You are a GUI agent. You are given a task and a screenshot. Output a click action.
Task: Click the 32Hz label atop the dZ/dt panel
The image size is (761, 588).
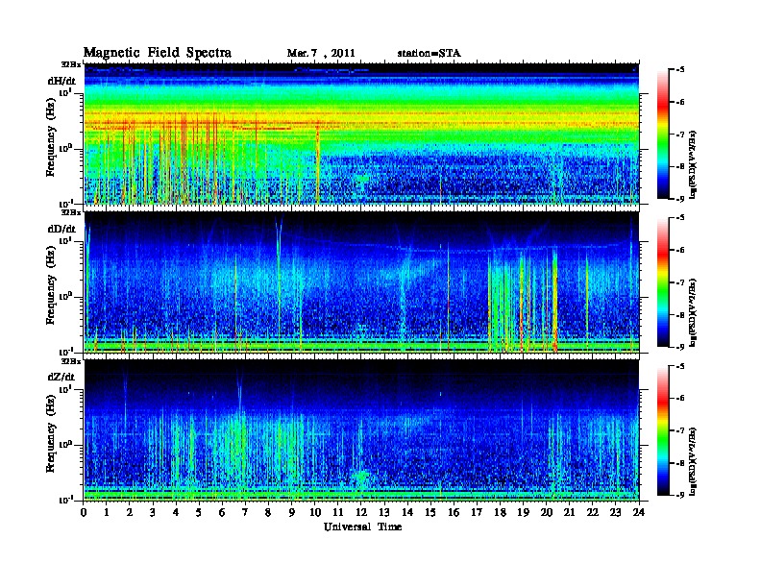(71, 361)
